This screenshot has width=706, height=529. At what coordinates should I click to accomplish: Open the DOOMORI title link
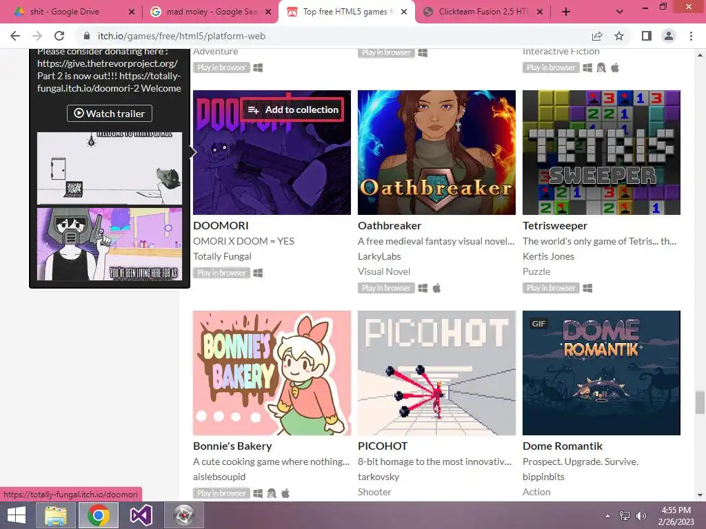[221, 226]
